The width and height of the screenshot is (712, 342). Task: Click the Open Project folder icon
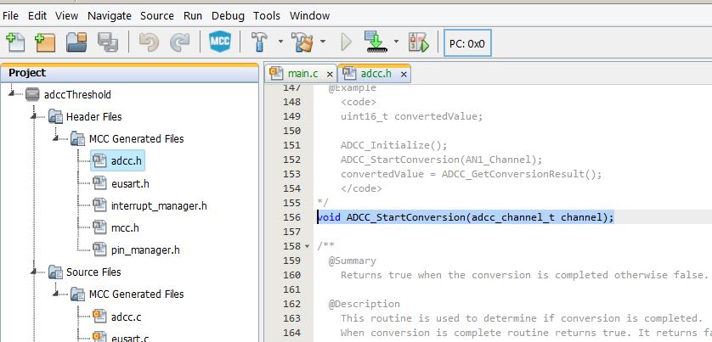(x=76, y=42)
